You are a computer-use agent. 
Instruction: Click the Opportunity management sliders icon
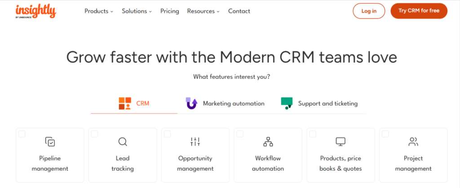[x=195, y=142]
